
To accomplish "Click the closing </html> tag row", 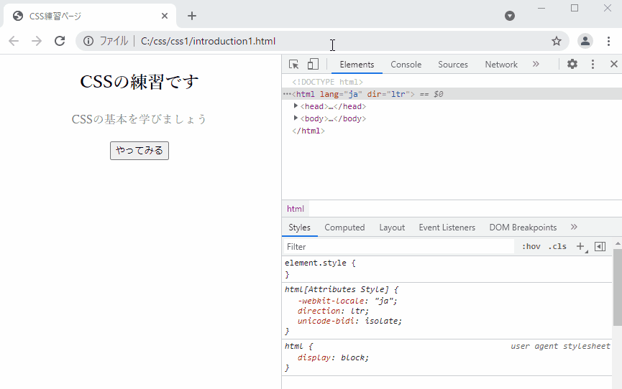I will pos(308,131).
